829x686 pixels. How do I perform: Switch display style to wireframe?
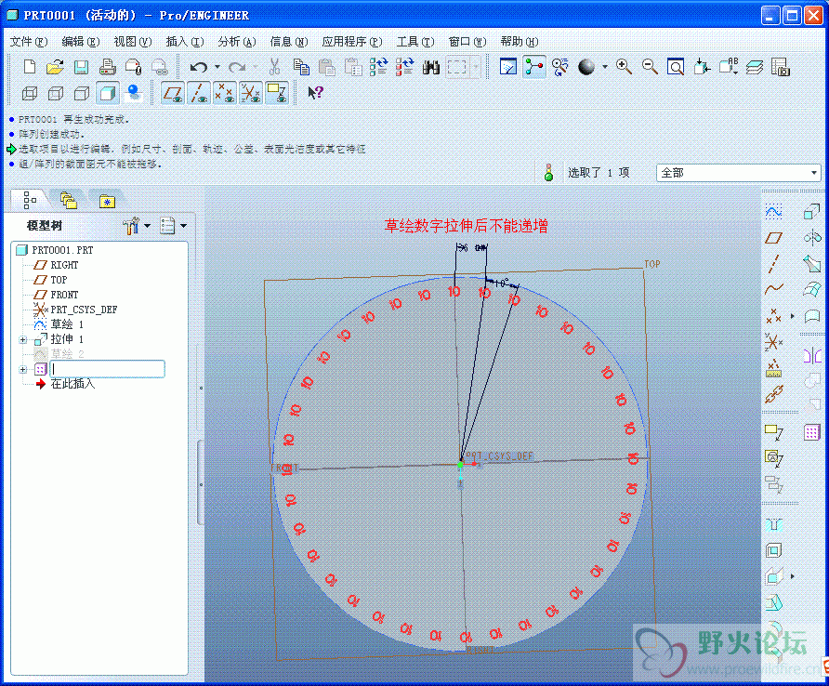30,94
